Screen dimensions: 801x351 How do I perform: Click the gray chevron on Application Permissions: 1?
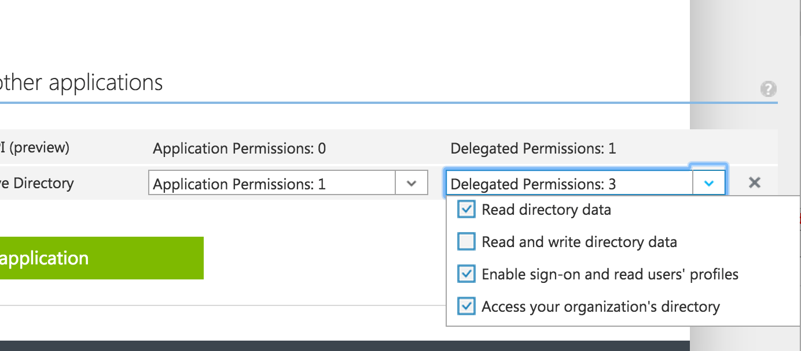coord(411,184)
